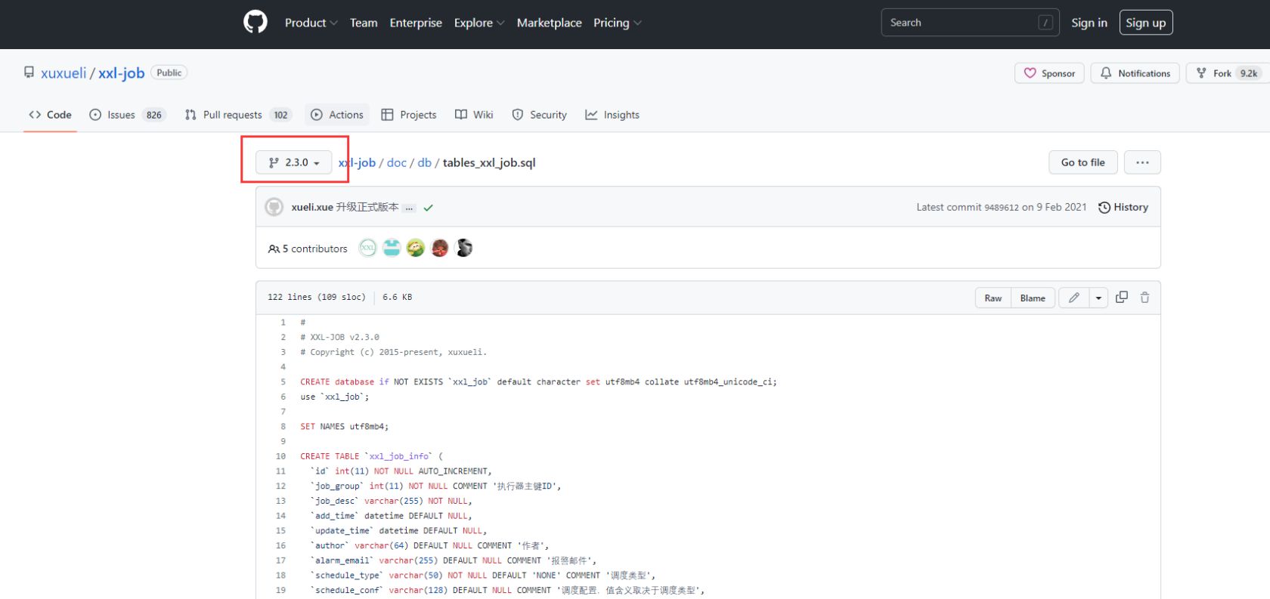Screen dimensions: 1270x599
Task: Open the xuxueli owner profile
Action: point(63,73)
